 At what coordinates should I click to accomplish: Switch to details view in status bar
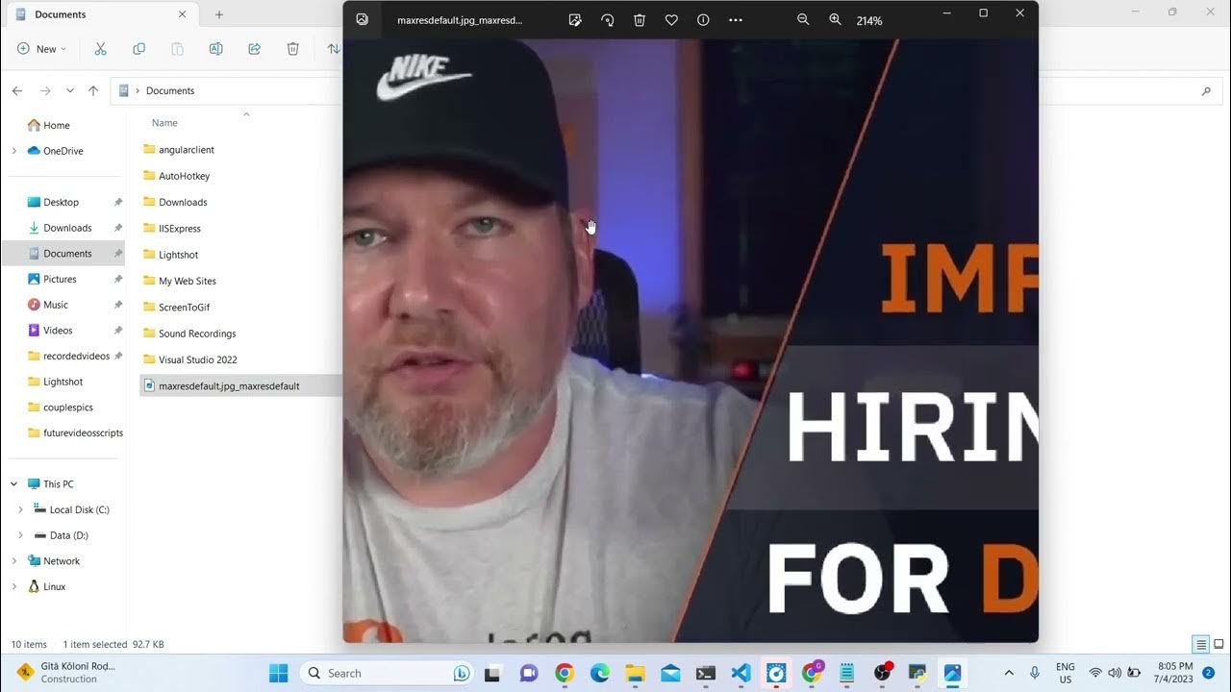pyautogui.click(x=1200, y=644)
